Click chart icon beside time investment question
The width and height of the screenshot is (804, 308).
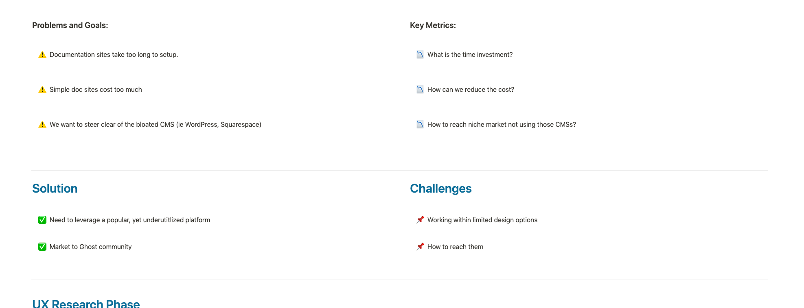point(420,54)
